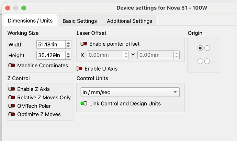The image size is (237, 141).
Task: Click the Working Size heading
Action: (x=23, y=33)
